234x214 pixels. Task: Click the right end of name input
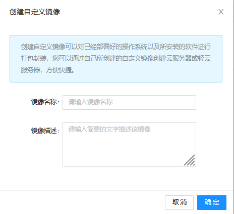coord(188,102)
